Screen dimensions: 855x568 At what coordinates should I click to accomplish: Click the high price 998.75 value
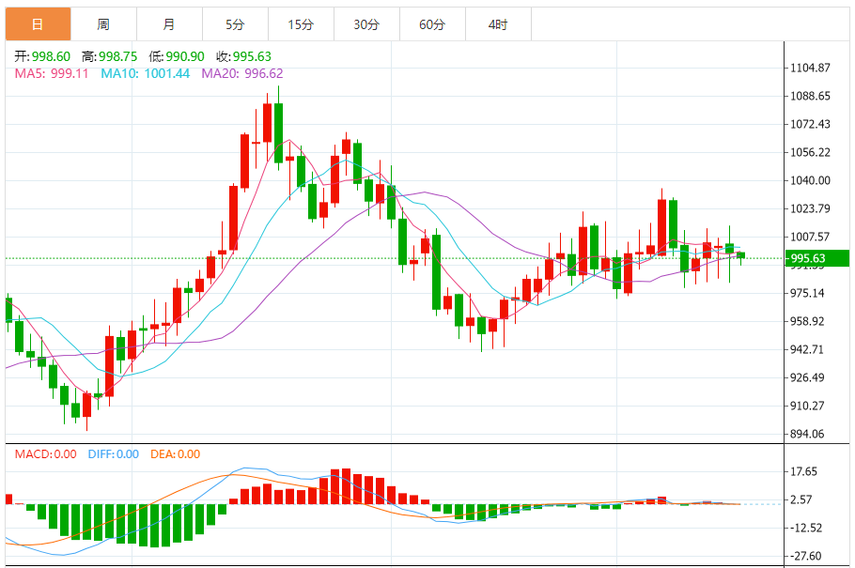coord(118,56)
